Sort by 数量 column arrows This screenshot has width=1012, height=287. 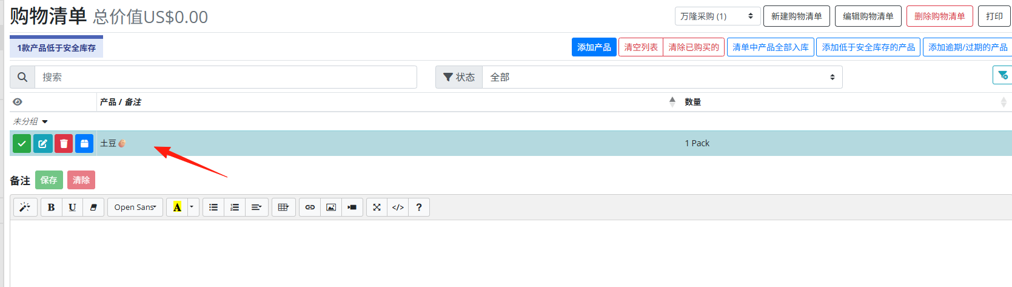pos(1004,102)
